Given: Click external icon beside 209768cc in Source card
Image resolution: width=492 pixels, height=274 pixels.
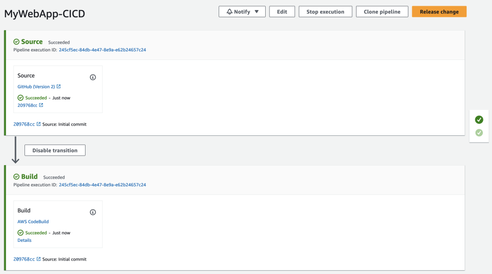Looking at the screenshot, I should point(41,105).
